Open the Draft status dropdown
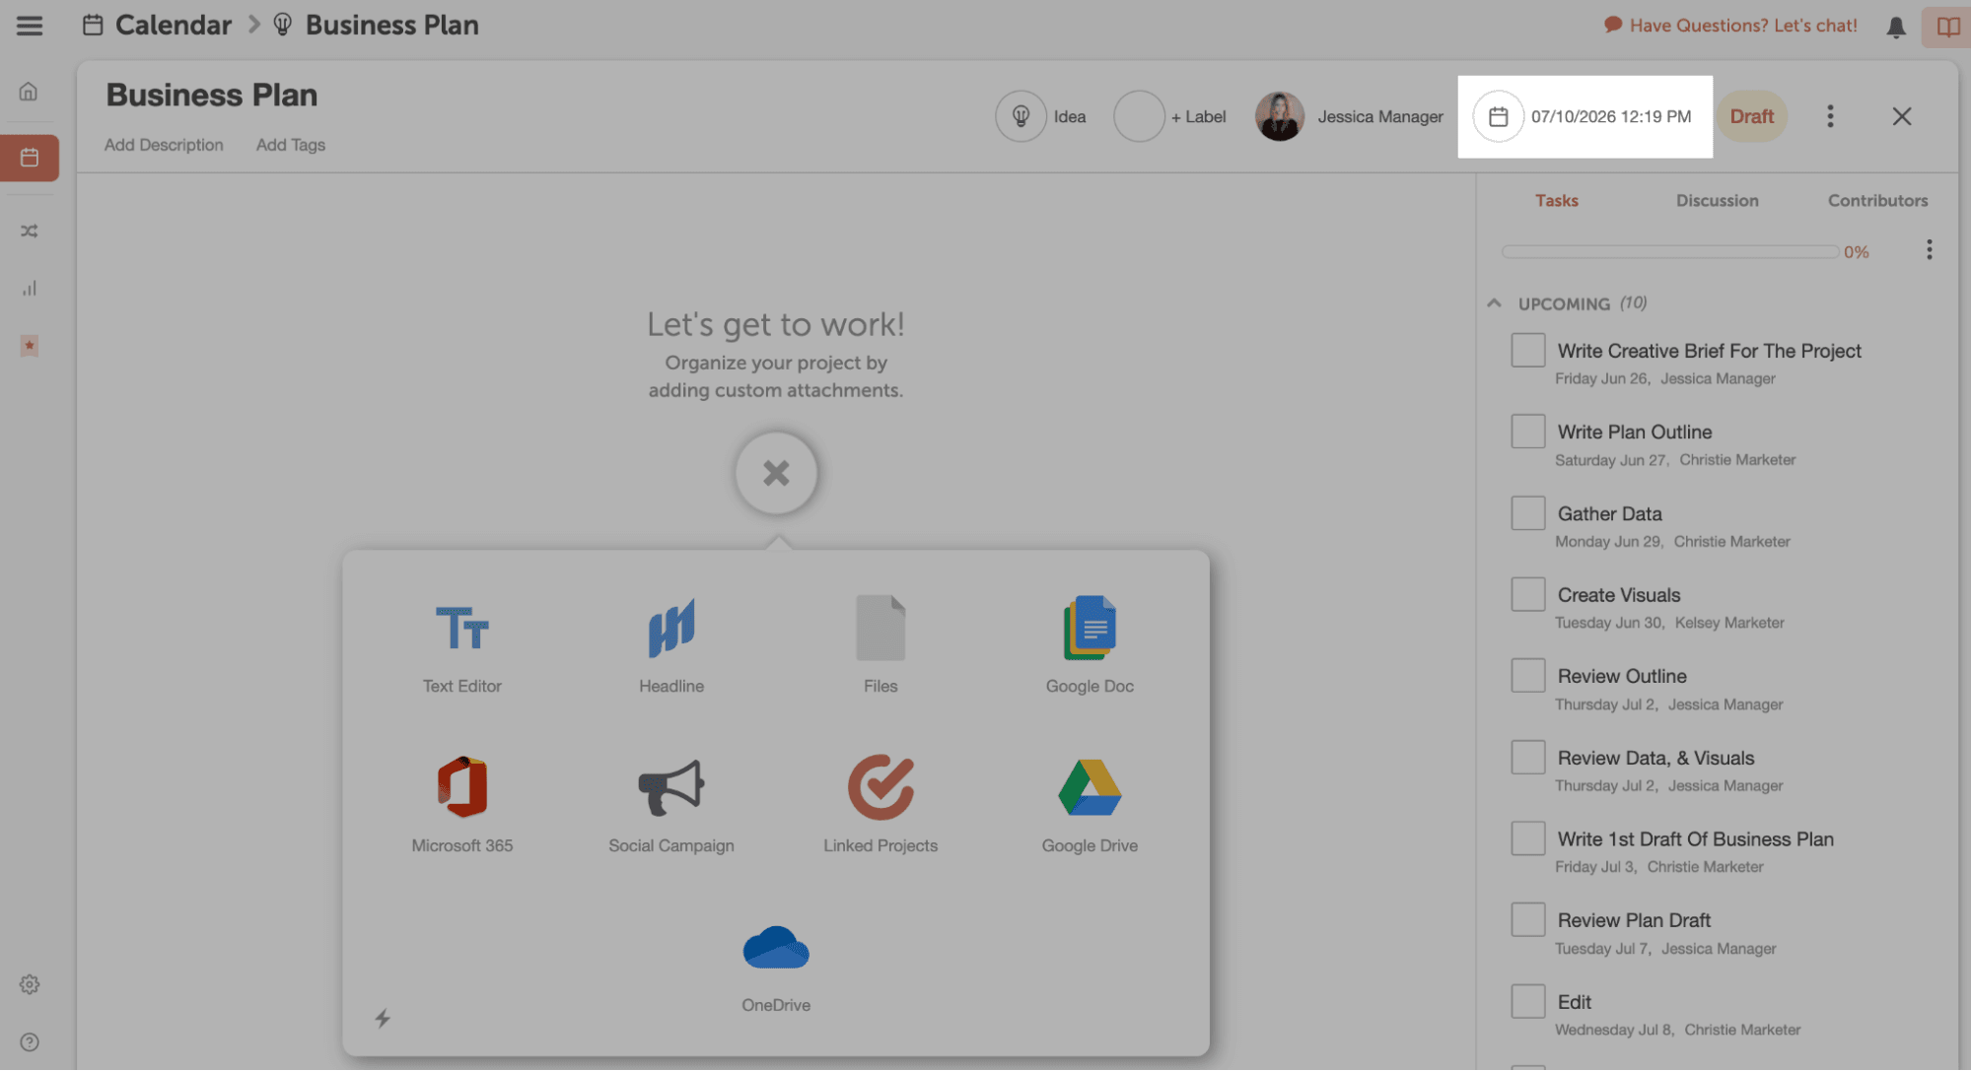The width and height of the screenshot is (1971, 1071). [1751, 116]
